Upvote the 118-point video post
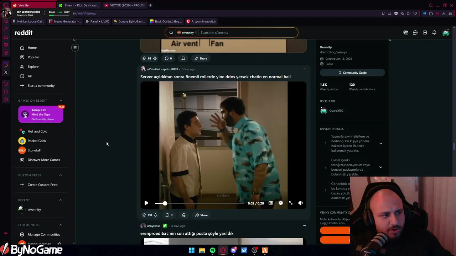This screenshot has height=256, width=456. click(x=144, y=215)
